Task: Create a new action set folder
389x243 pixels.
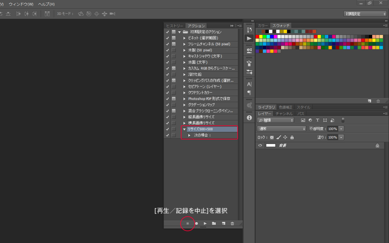Action: [214, 223]
